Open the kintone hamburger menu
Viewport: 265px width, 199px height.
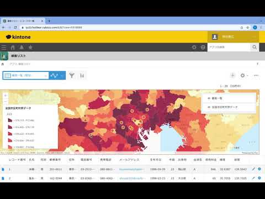4,48
